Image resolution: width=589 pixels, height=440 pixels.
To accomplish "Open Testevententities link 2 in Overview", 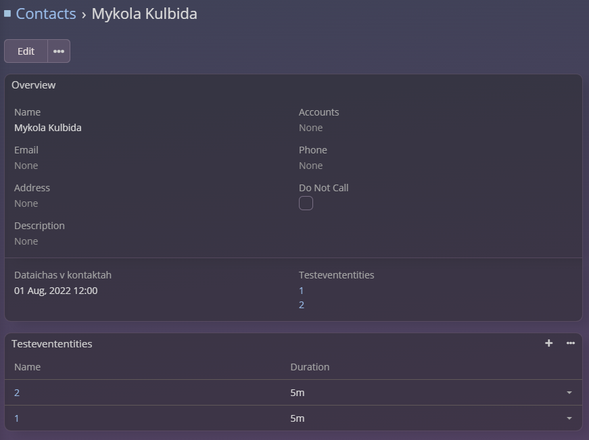I will click(302, 305).
